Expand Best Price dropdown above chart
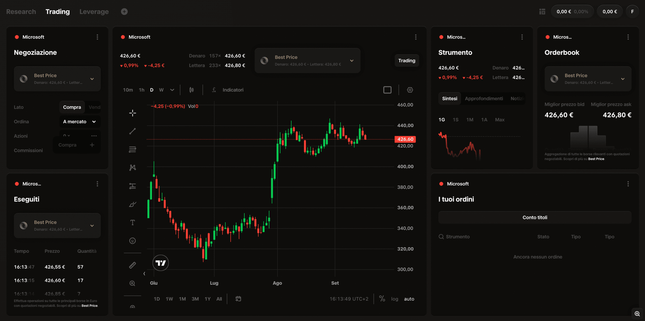The height and width of the screenshot is (321, 645). point(307,60)
